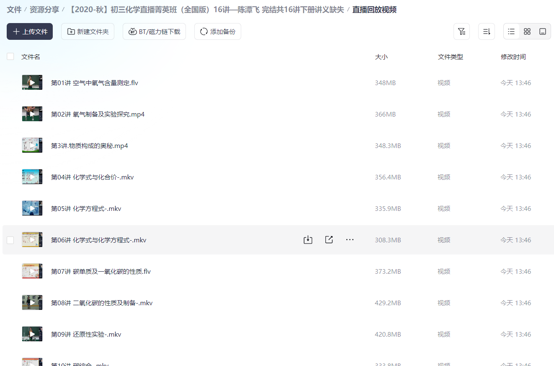
Task: Switch to large preview view mode
Action: coord(543,31)
